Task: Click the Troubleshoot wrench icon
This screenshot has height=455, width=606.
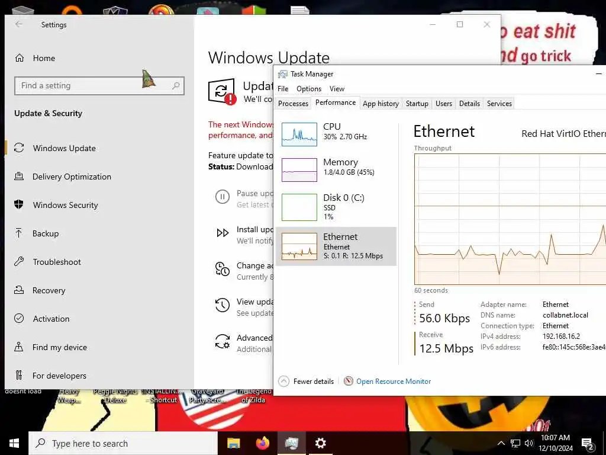Action: click(x=19, y=261)
